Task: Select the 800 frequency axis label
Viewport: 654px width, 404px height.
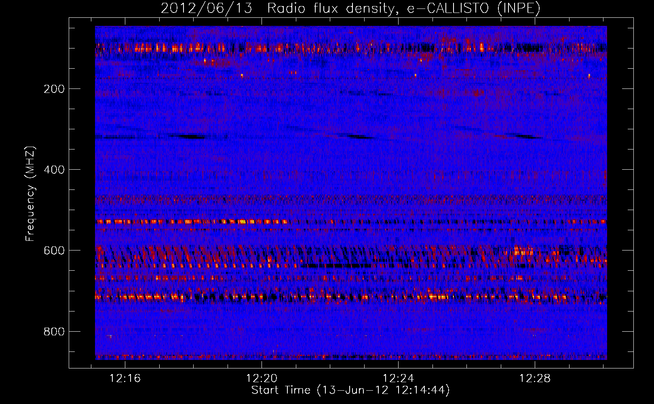Action: pyautogui.click(x=54, y=332)
